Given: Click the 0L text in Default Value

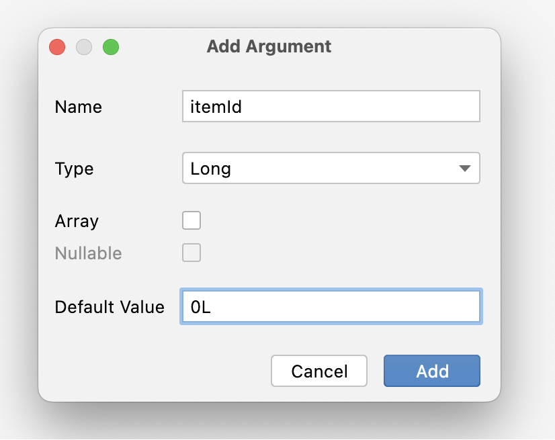Looking at the screenshot, I should [202, 307].
